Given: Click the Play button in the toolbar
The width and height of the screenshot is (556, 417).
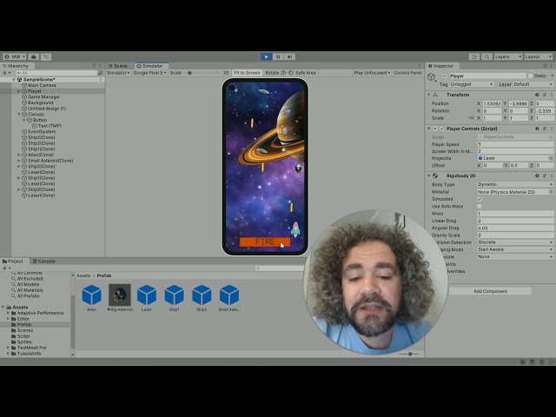Looking at the screenshot, I should tap(267, 56).
